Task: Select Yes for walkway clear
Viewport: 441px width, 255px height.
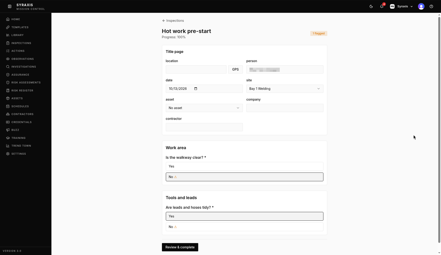Action: point(244,166)
